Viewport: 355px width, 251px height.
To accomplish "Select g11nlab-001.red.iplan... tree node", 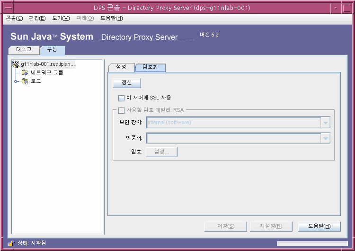I will pos(48,64).
